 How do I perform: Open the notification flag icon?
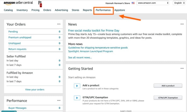(40, 4)
